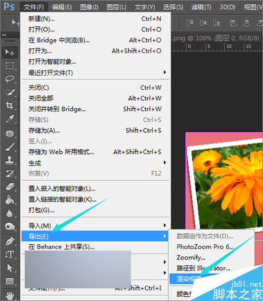Screen dimensions: 263x301
Task: Choose 打开(O)... menu item
Action: (x=95, y=29)
